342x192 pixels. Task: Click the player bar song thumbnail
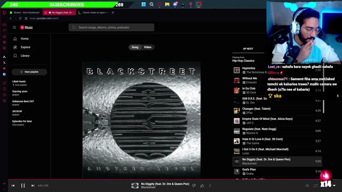(135, 186)
